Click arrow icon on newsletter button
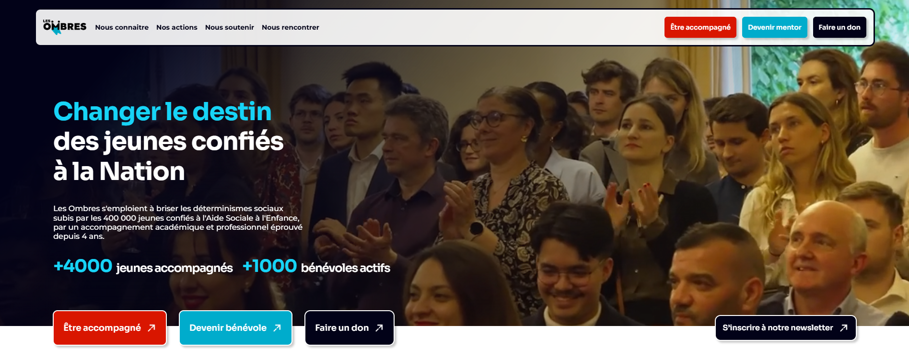This screenshot has height=360, width=909. click(844, 328)
